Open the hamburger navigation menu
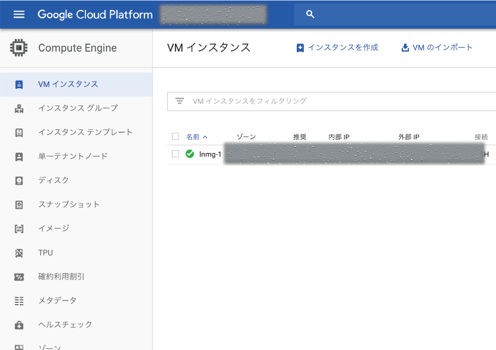Image resolution: width=496 pixels, height=350 pixels. 19,14
